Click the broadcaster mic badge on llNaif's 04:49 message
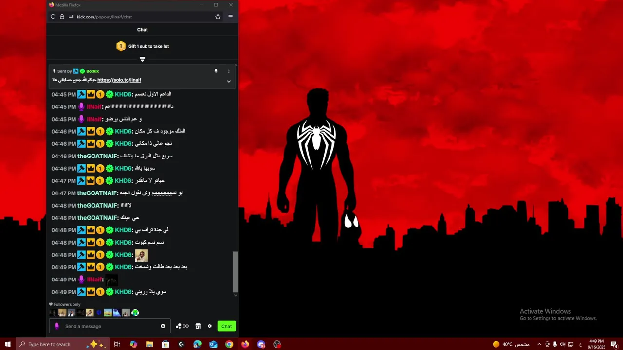Viewport: 623px width, 350px height. point(81,280)
